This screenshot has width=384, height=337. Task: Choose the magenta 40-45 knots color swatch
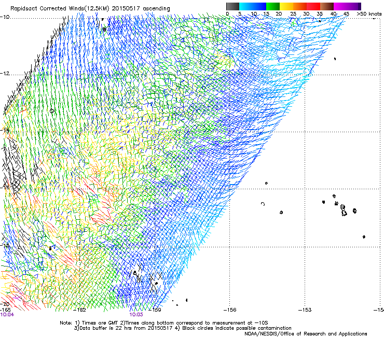coord(340,6)
